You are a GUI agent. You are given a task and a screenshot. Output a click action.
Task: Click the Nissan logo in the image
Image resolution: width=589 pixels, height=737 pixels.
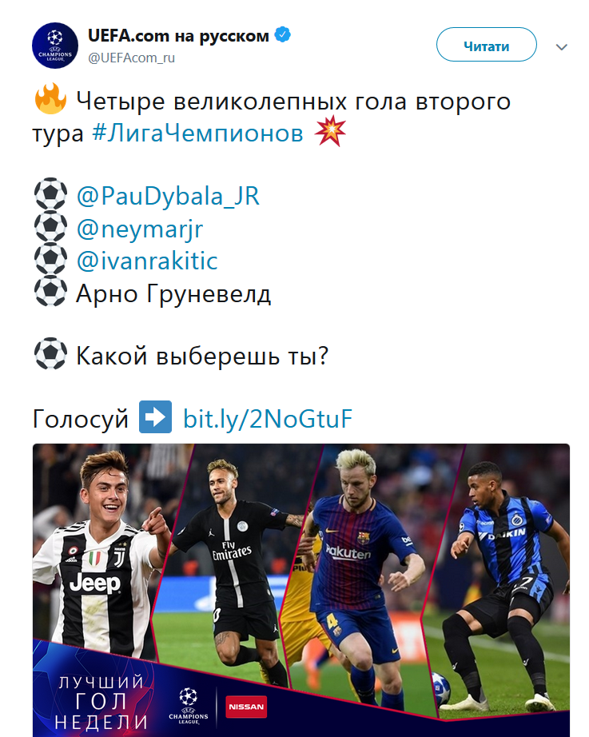(246, 707)
